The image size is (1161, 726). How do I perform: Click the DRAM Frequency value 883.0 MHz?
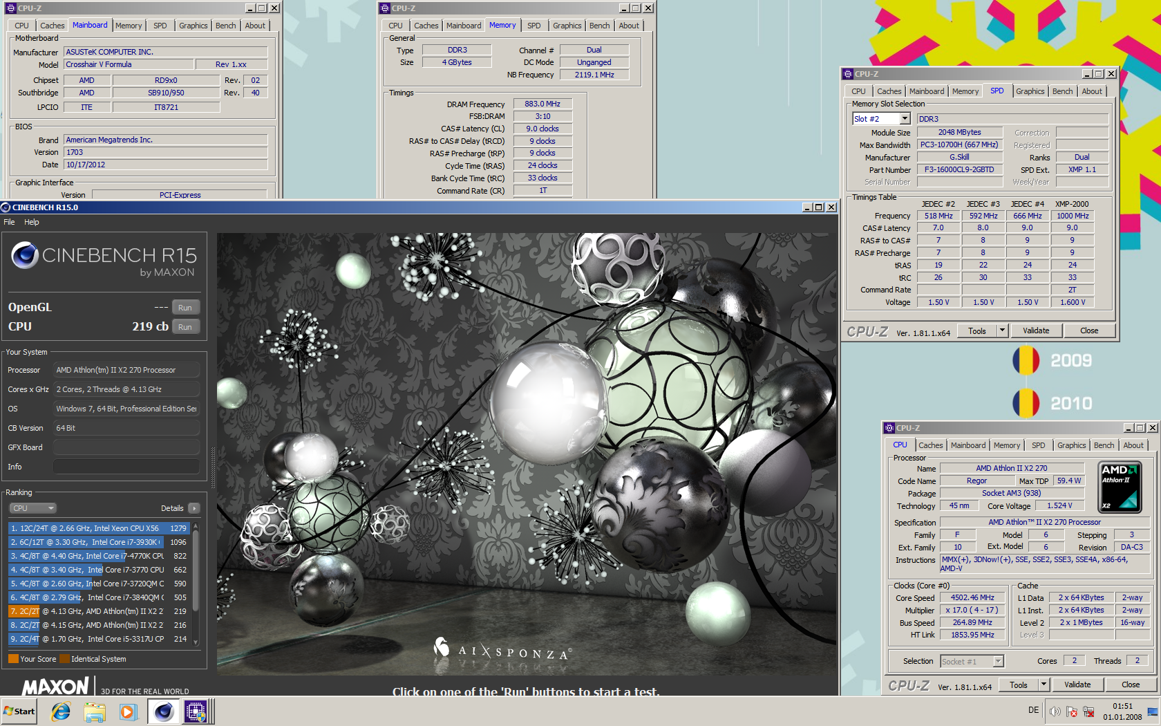(x=542, y=104)
